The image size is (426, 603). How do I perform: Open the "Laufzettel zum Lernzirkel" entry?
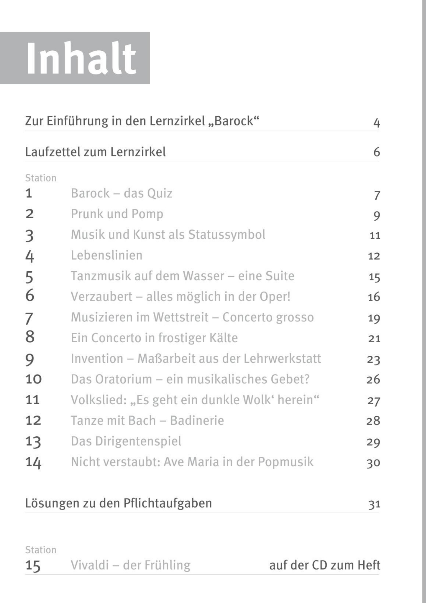[x=95, y=152]
